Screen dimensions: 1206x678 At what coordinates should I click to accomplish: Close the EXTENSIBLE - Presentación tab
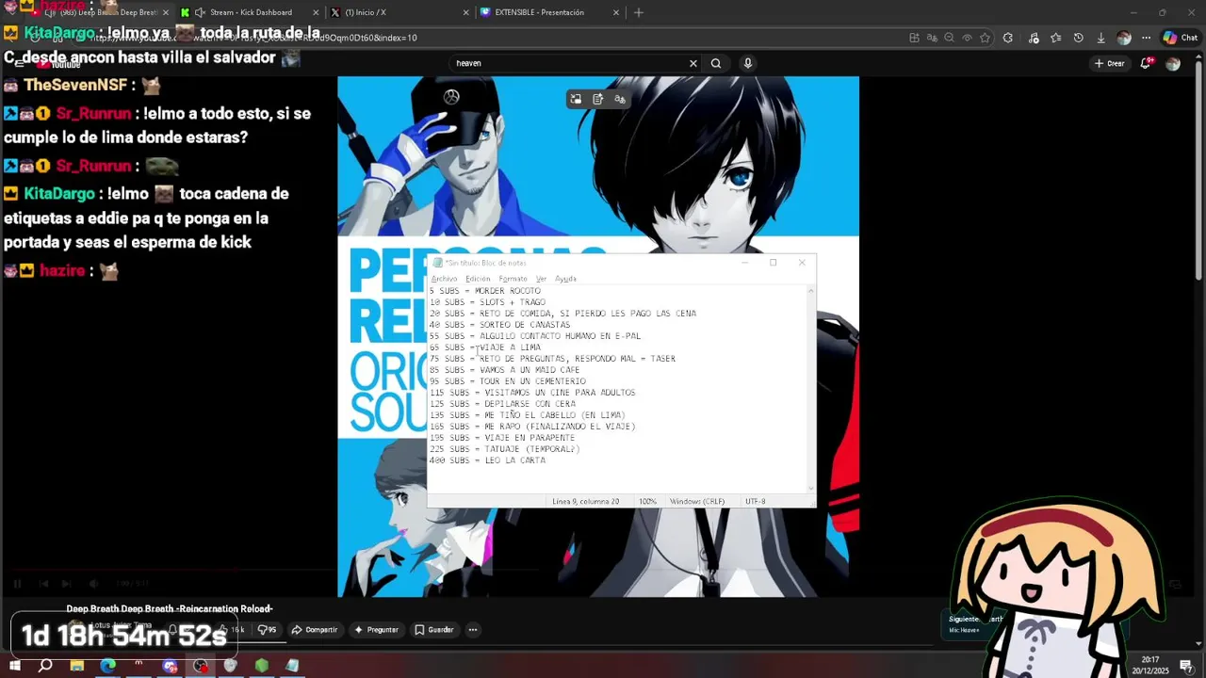point(616,12)
